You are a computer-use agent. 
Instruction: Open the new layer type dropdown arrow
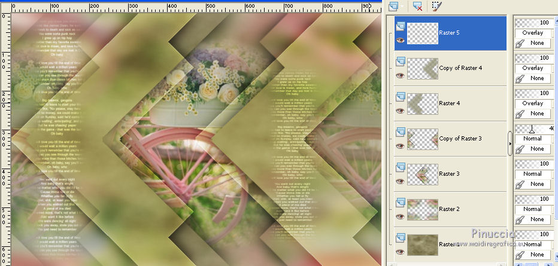402,7
